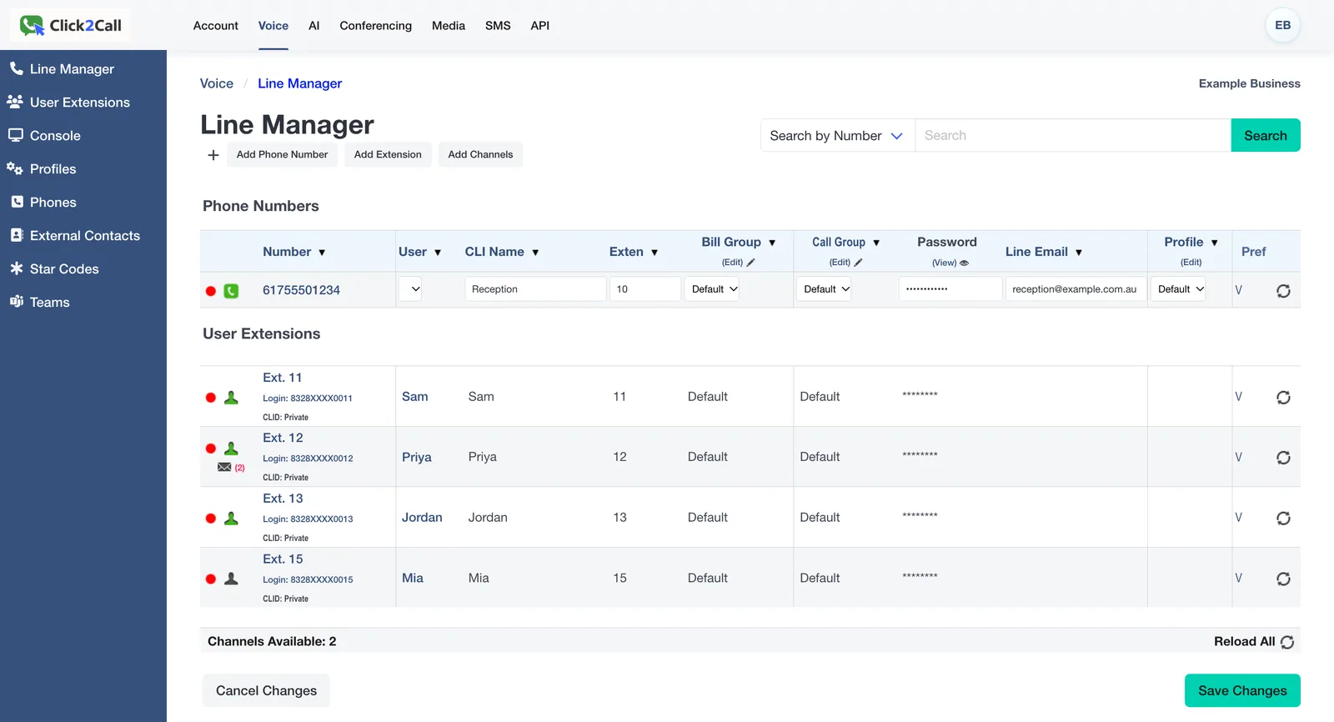This screenshot has width=1334, height=722.
Task: Click the Add Channels button
Action: [x=480, y=154]
